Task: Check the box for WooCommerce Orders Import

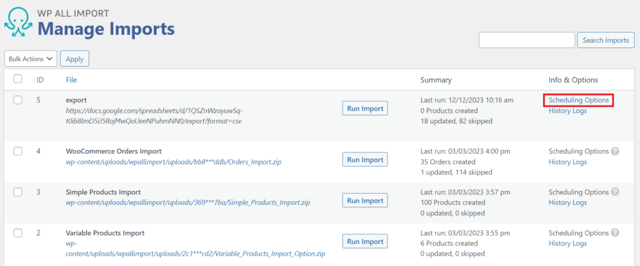Action: click(x=18, y=151)
